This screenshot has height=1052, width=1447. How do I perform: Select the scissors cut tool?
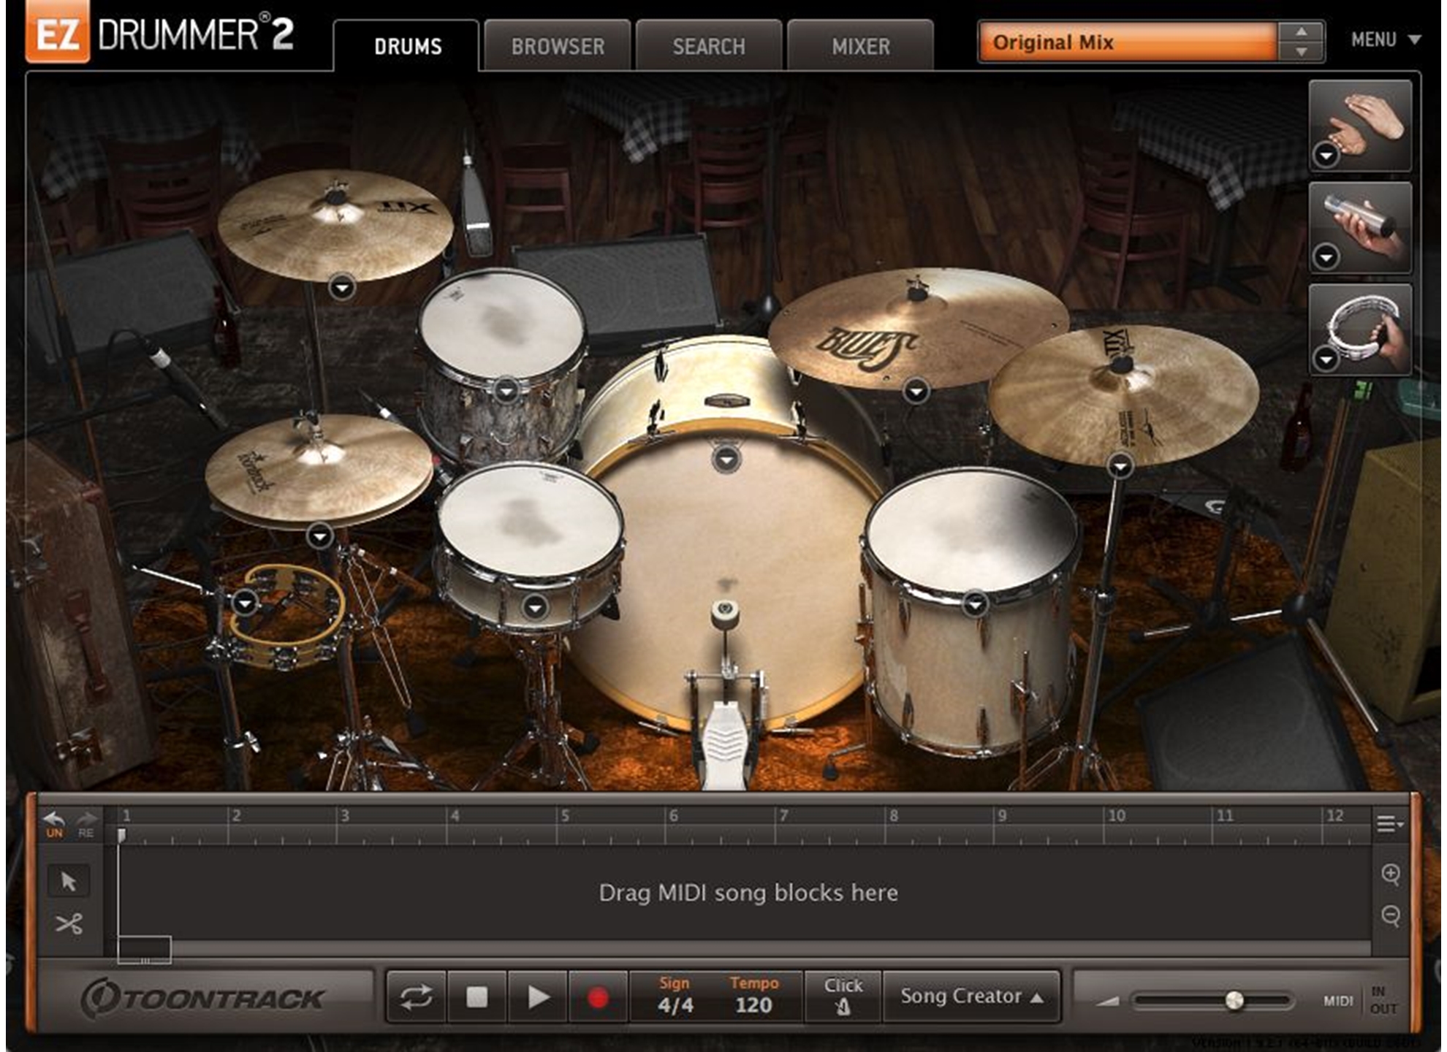point(69,924)
